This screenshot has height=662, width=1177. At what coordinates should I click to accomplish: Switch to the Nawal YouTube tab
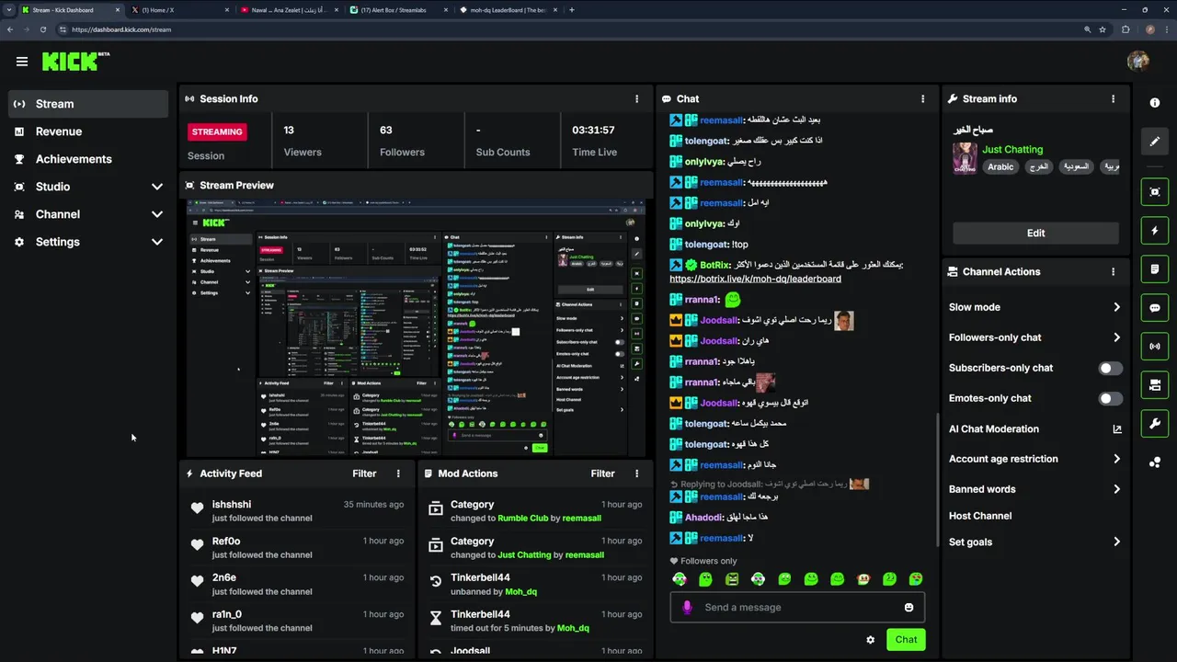(x=287, y=10)
